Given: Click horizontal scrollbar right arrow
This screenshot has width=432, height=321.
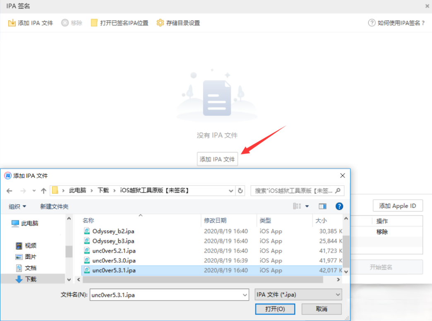Looking at the screenshot, I should 338,280.
